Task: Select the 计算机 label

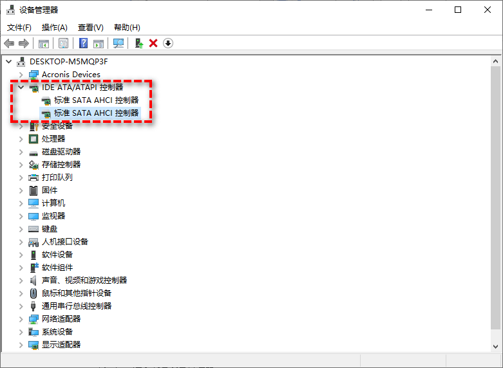Action: click(x=53, y=203)
